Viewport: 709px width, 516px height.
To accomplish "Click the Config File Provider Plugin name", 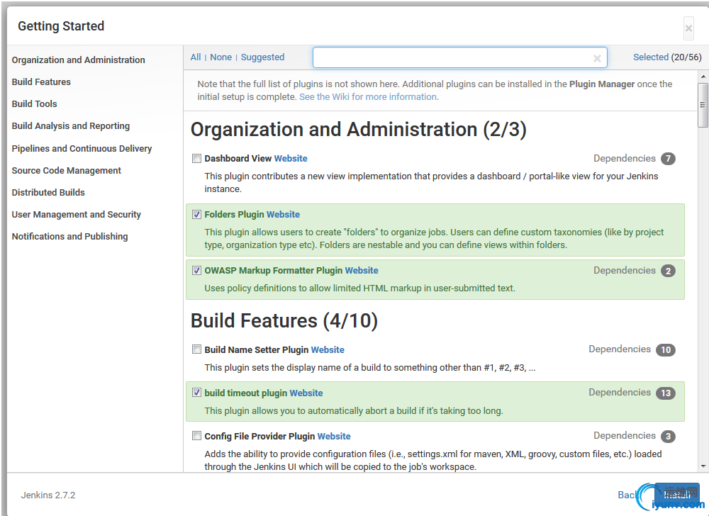I will (259, 437).
